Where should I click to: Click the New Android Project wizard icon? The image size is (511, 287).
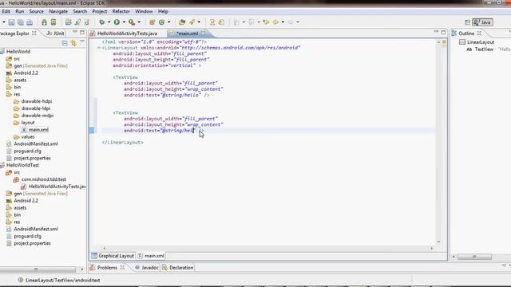[68, 22]
